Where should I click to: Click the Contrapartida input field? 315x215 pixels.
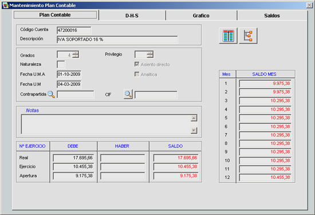click(x=76, y=95)
